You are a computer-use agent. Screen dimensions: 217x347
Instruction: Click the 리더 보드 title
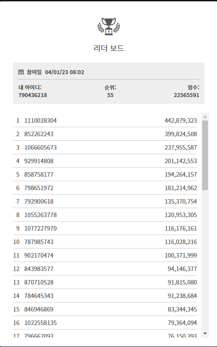[109, 48]
